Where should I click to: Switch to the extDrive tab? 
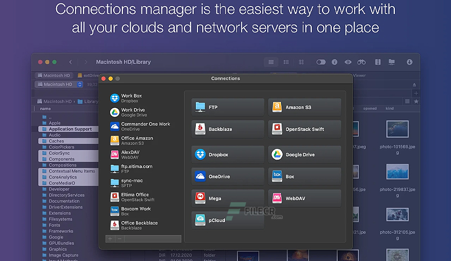click(x=88, y=75)
